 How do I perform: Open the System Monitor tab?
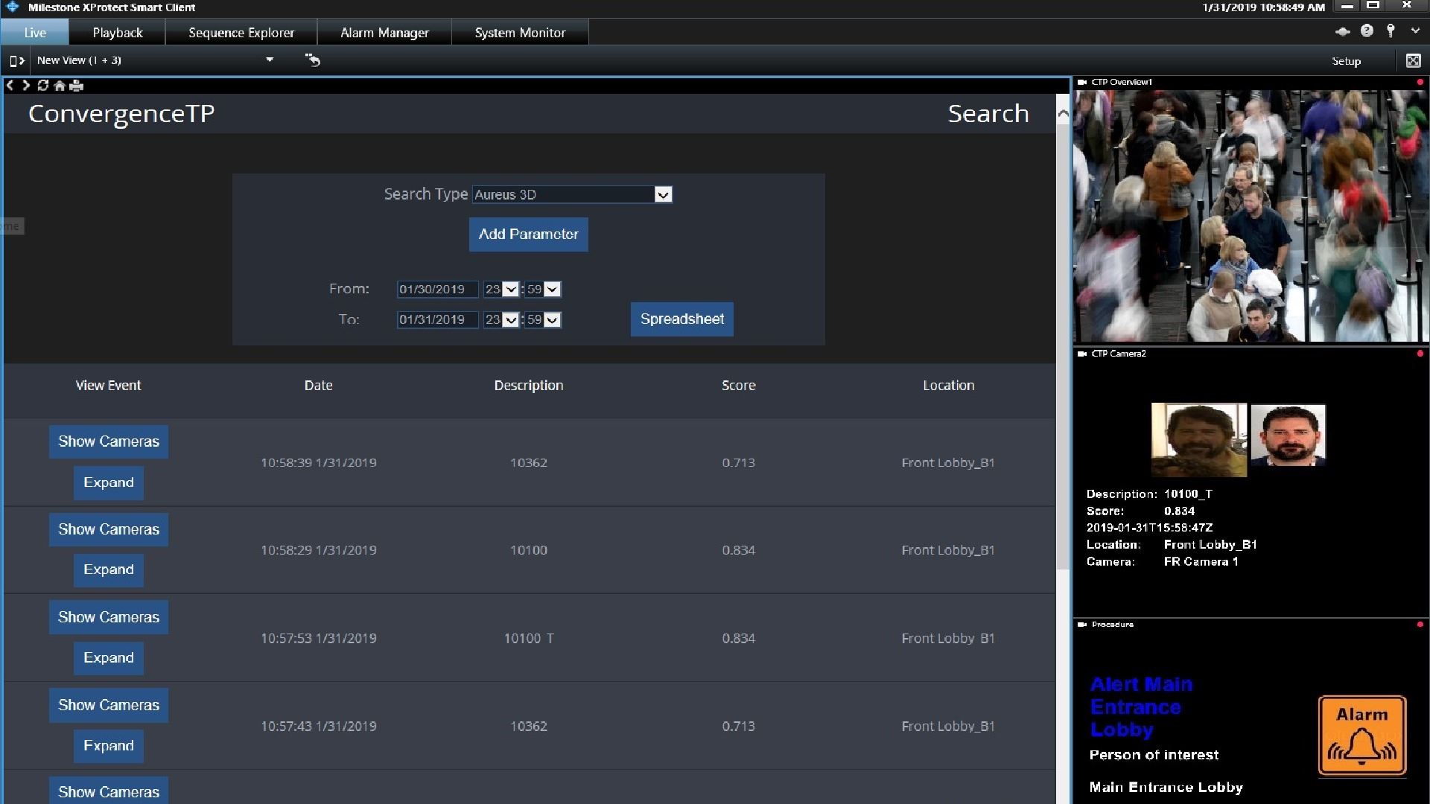point(520,33)
